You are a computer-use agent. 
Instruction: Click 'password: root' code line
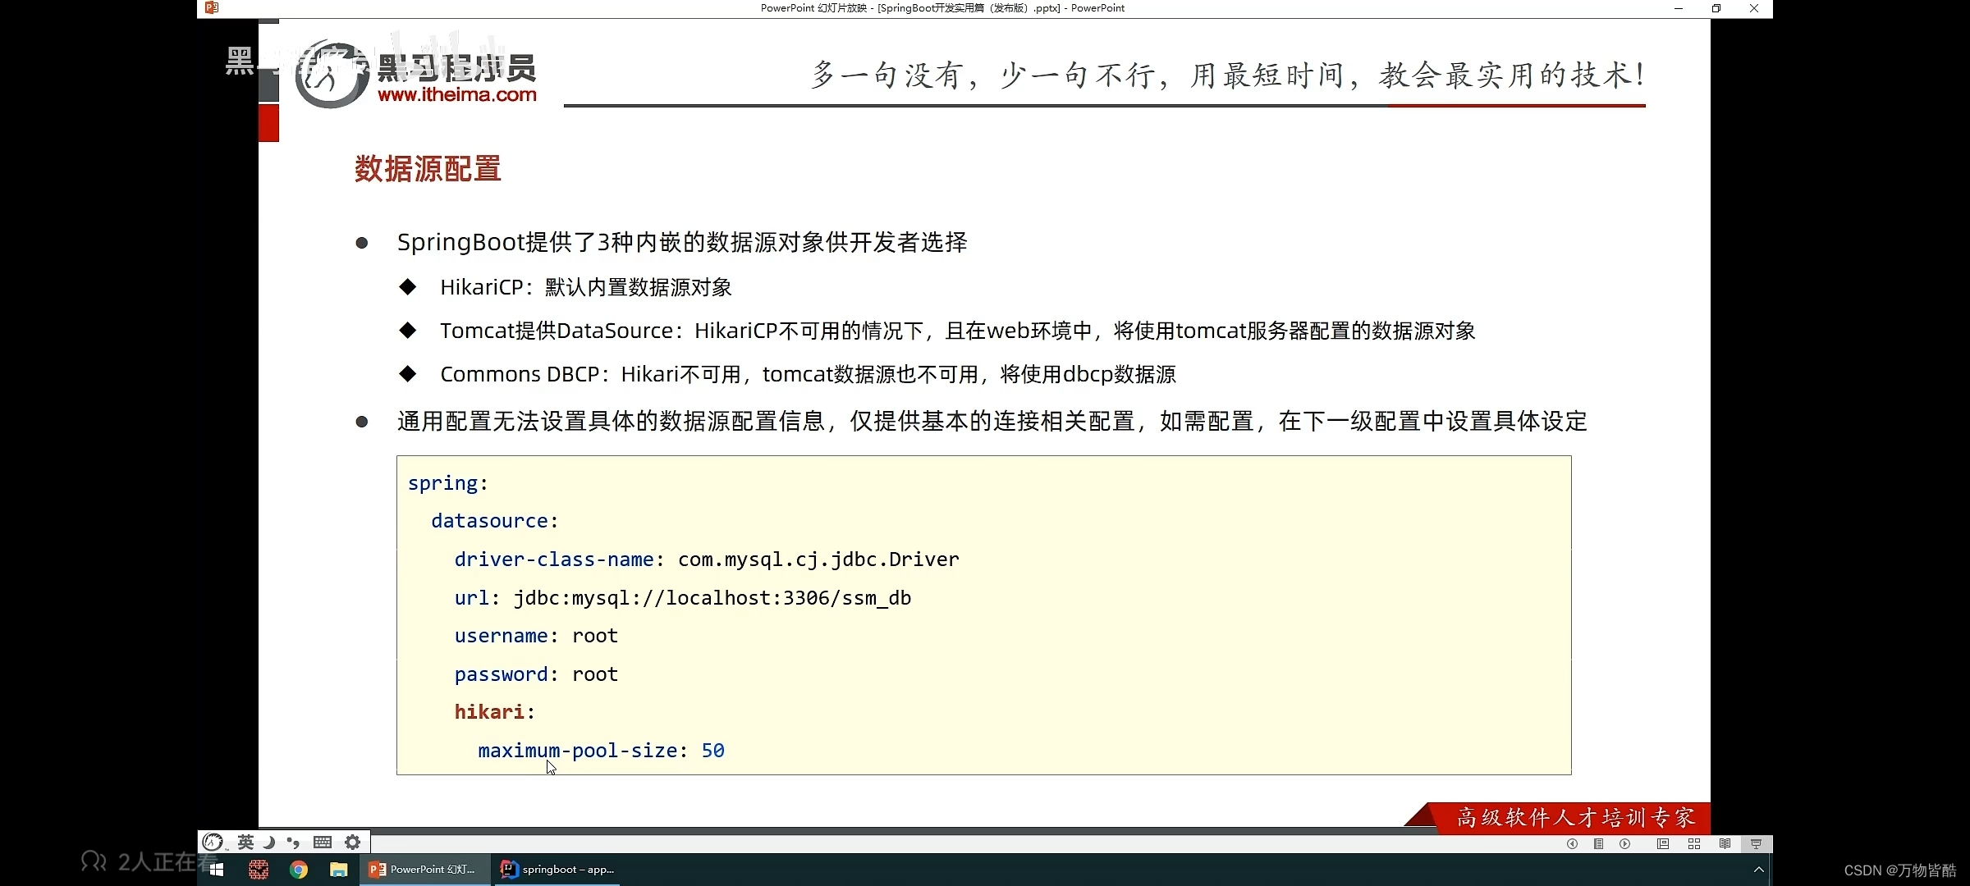click(536, 674)
